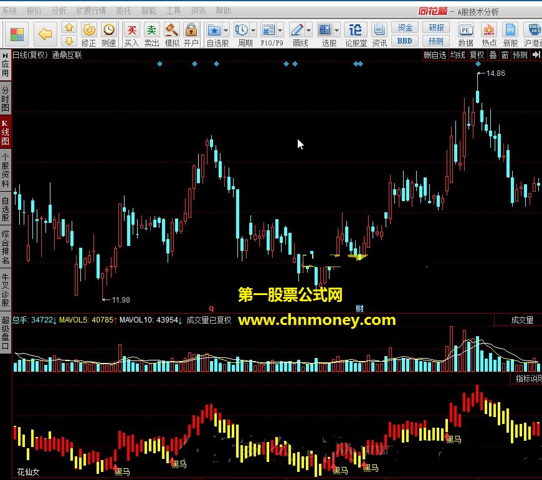
Task: Click the 周期 period clock icon
Action: [241, 31]
